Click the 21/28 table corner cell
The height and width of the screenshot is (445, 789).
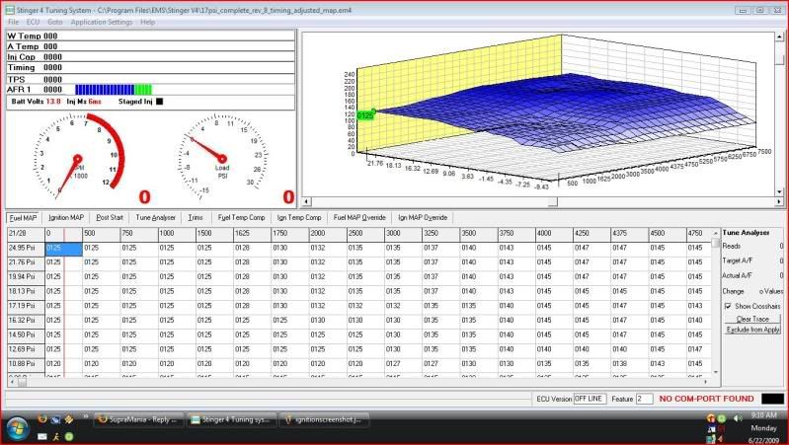coord(26,234)
